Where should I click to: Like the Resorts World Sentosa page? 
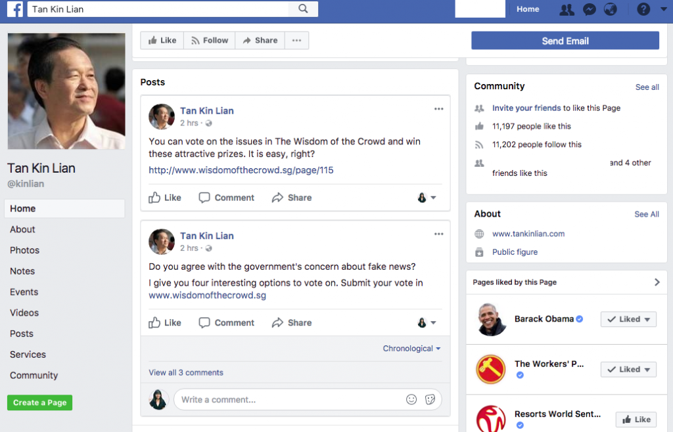(x=636, y=420)
